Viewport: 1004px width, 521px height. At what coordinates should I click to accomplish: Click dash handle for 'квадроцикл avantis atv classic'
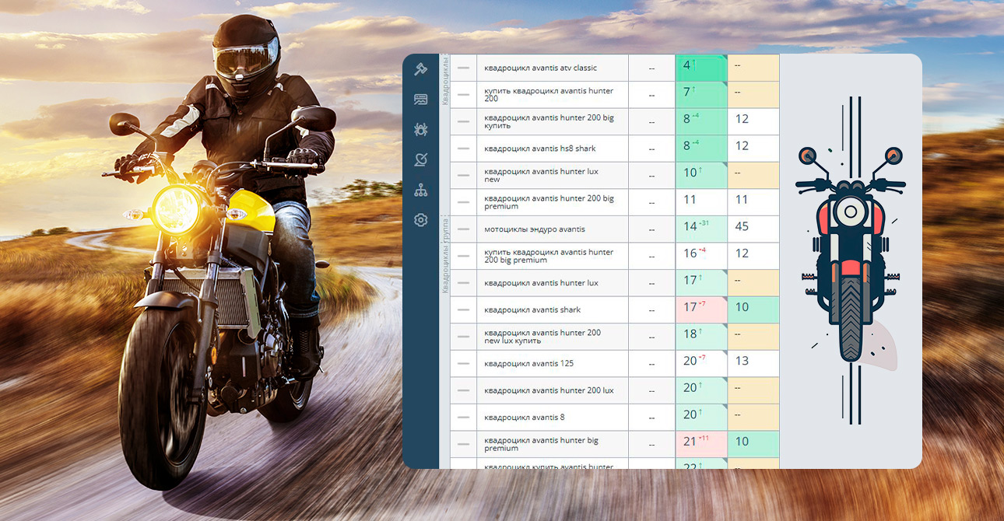click(464, 68)
